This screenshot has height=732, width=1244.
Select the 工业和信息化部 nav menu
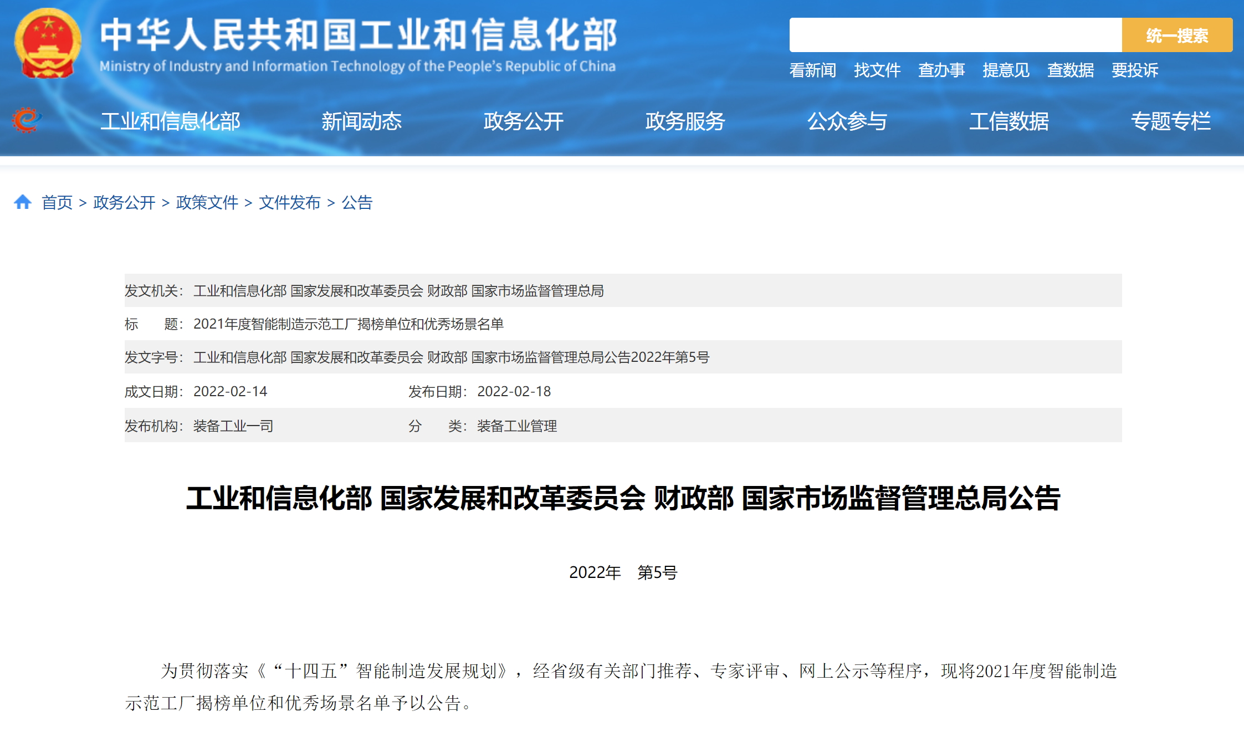pyautogui.click(x=170, y=121)
